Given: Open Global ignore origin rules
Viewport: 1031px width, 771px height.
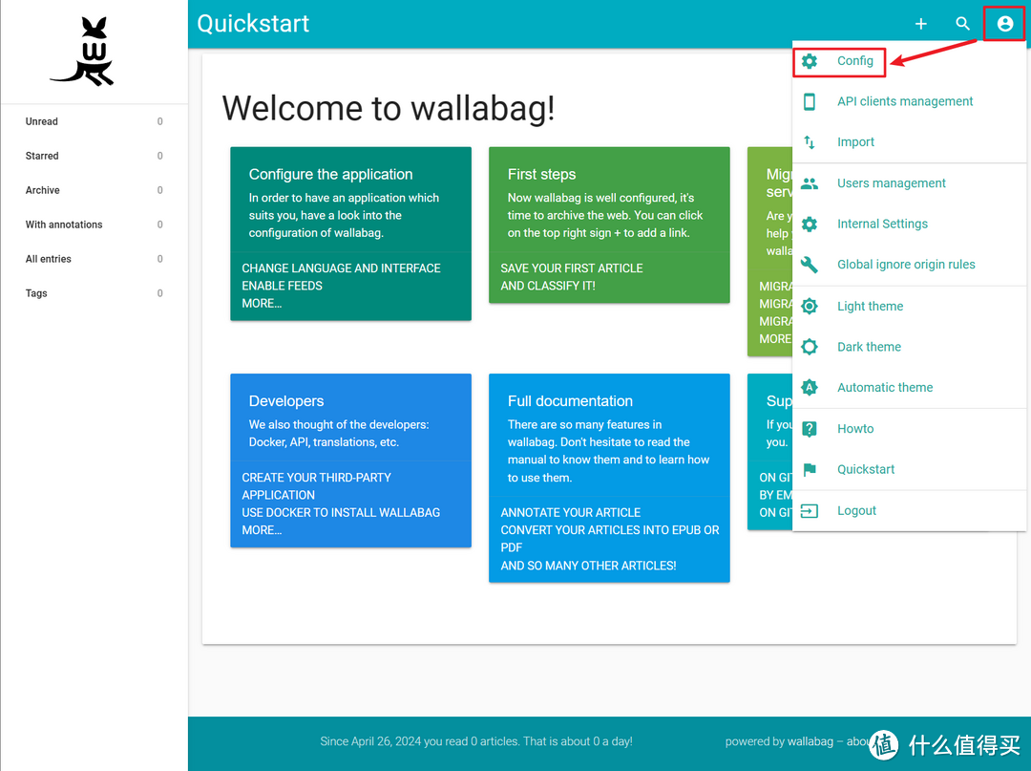Looking at the screenshot, I should (906, 265).
